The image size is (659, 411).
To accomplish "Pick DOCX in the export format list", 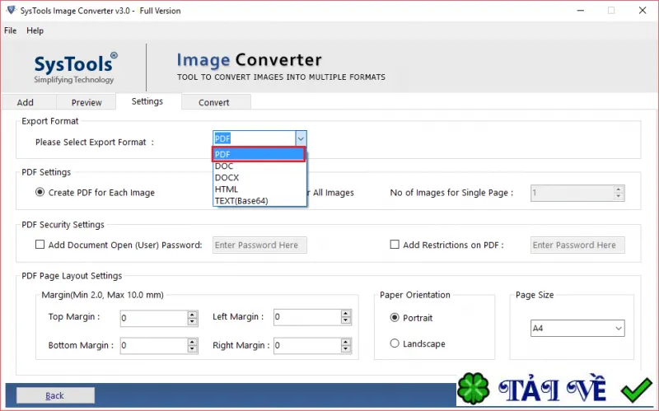I will (259, 177).
